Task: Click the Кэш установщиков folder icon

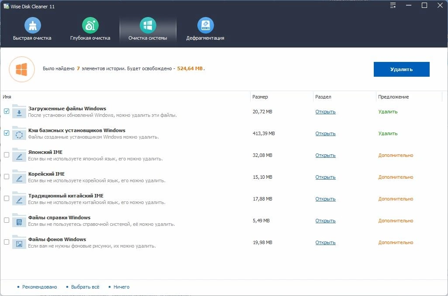Action: (19, 133)
